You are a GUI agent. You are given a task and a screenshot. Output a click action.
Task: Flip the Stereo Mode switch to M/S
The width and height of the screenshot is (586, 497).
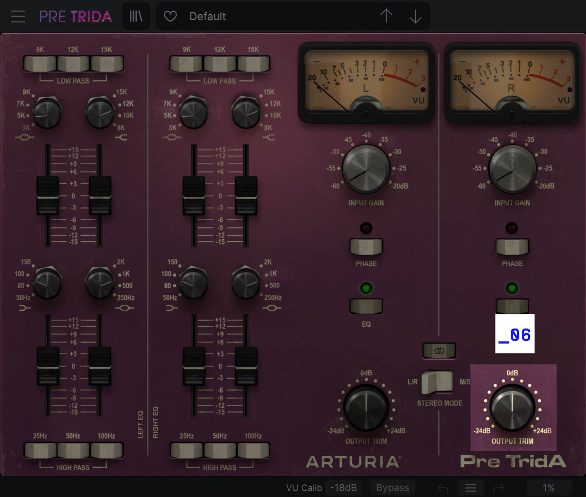tap(437, 382)
